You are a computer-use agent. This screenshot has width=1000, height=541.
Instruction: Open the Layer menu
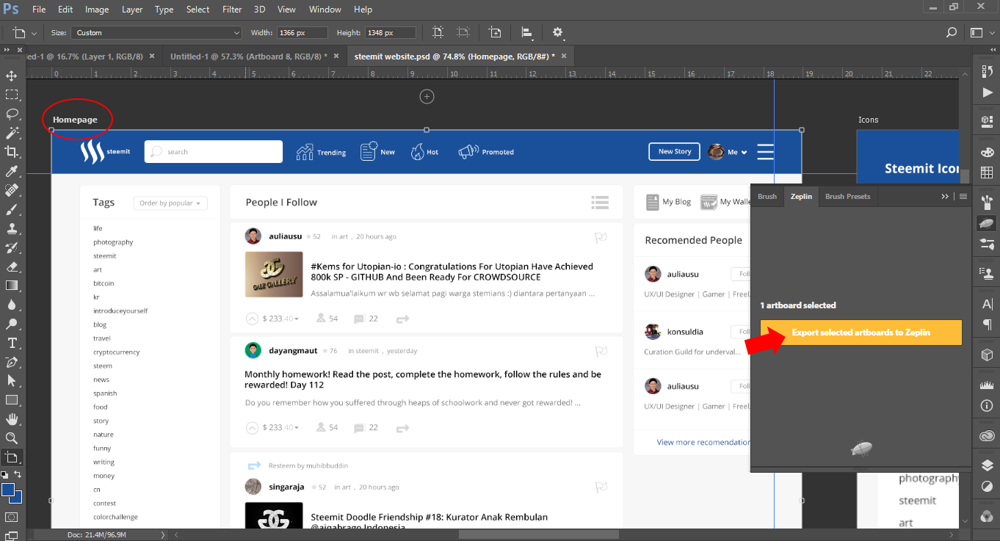point(132,10)
